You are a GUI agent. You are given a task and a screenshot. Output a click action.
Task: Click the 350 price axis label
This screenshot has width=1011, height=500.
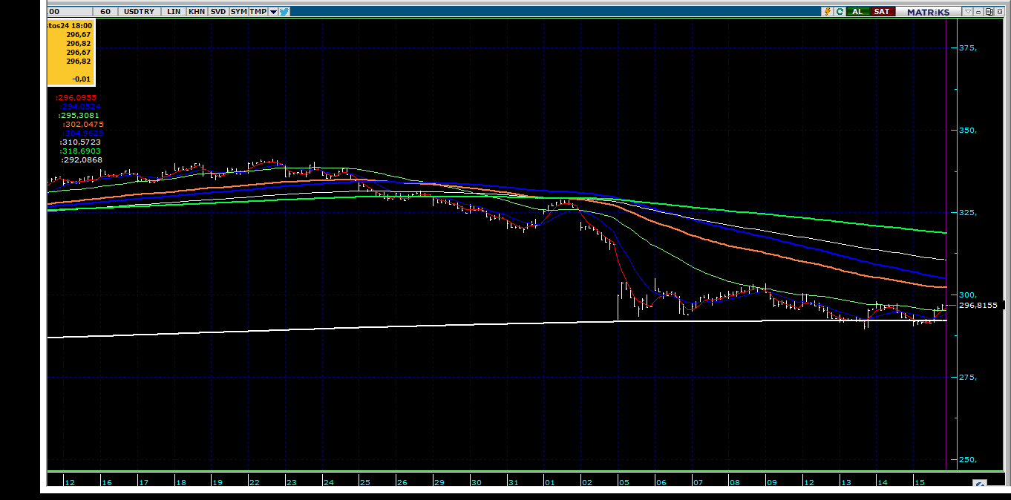tap(968, 131)
